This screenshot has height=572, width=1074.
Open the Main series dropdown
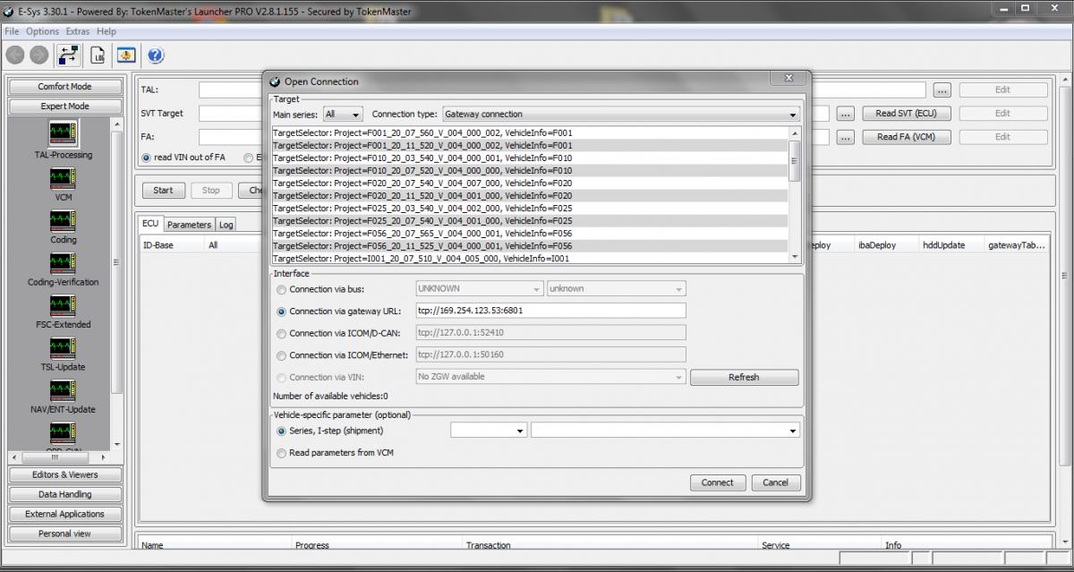pos(343,115)
